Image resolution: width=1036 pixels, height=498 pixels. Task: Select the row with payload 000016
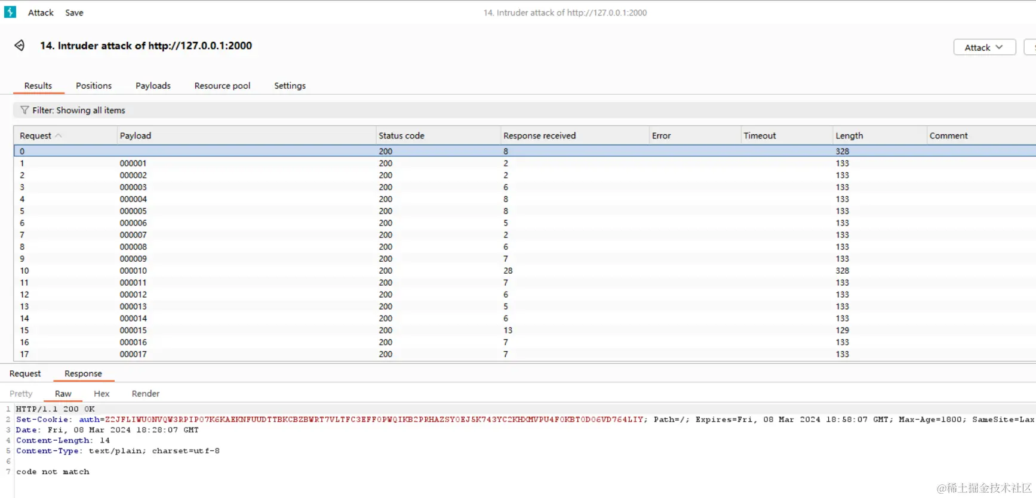(524, 342)
